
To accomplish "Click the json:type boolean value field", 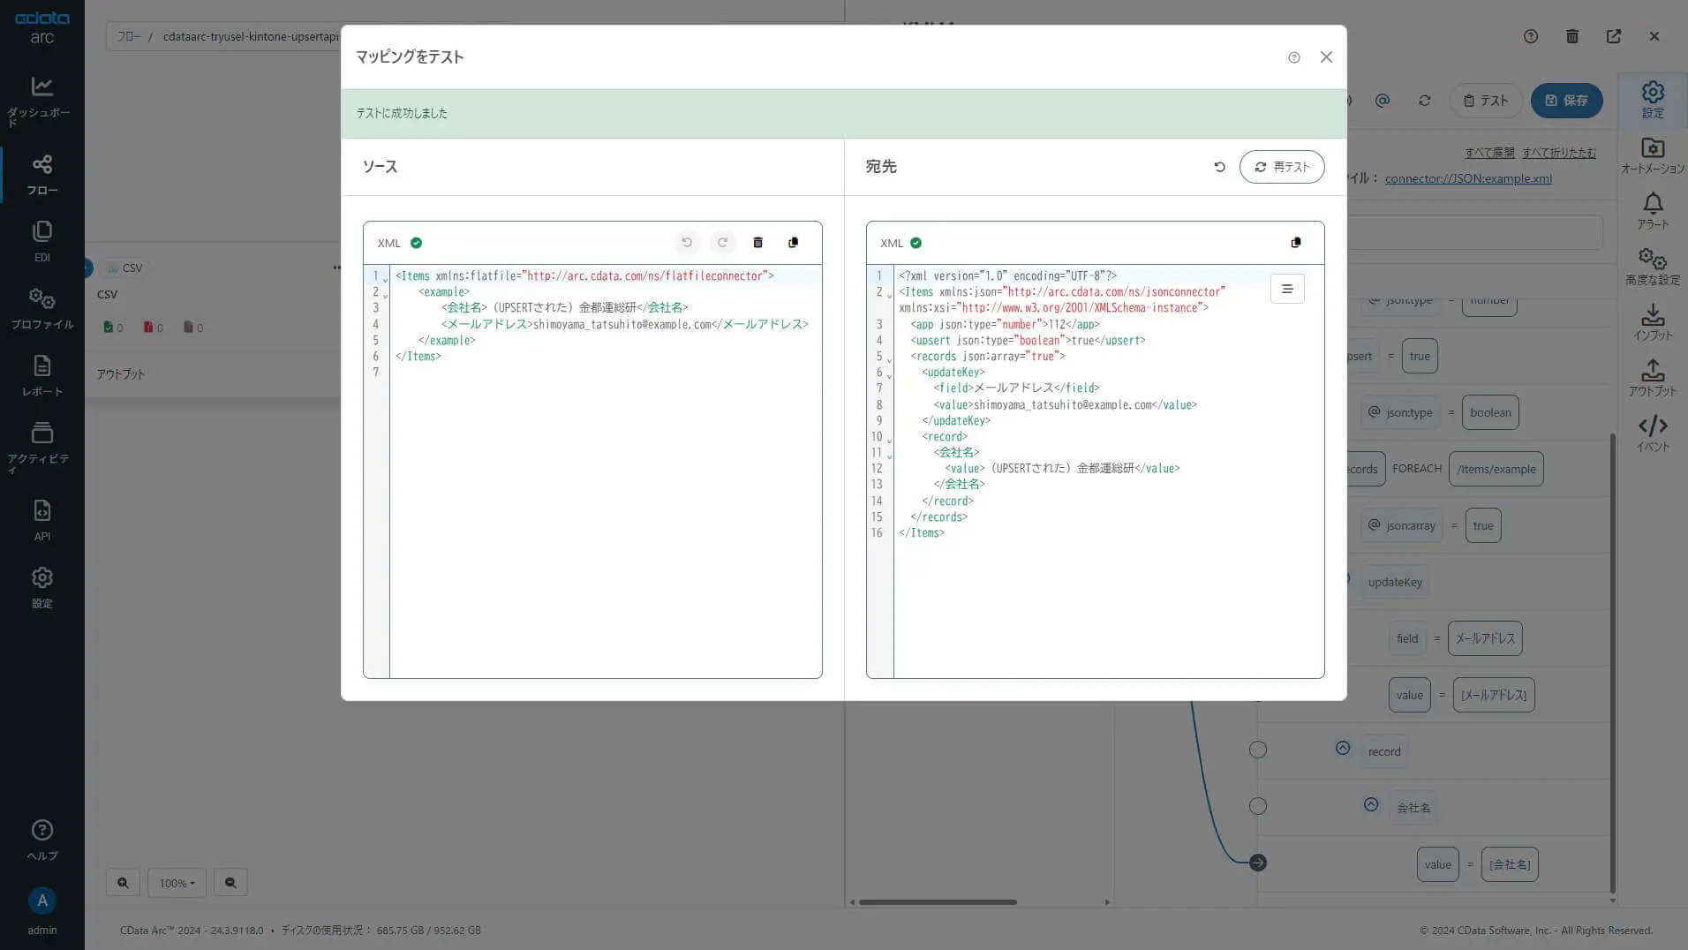I will pyautogui.click(x=1490, y=413).
